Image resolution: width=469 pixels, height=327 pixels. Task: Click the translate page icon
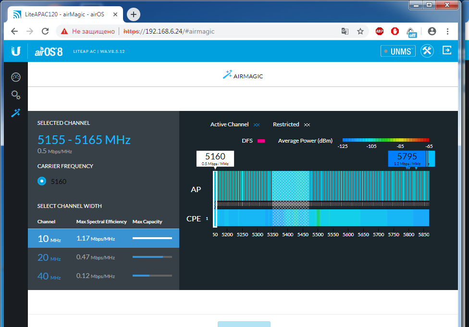[345, 31]
